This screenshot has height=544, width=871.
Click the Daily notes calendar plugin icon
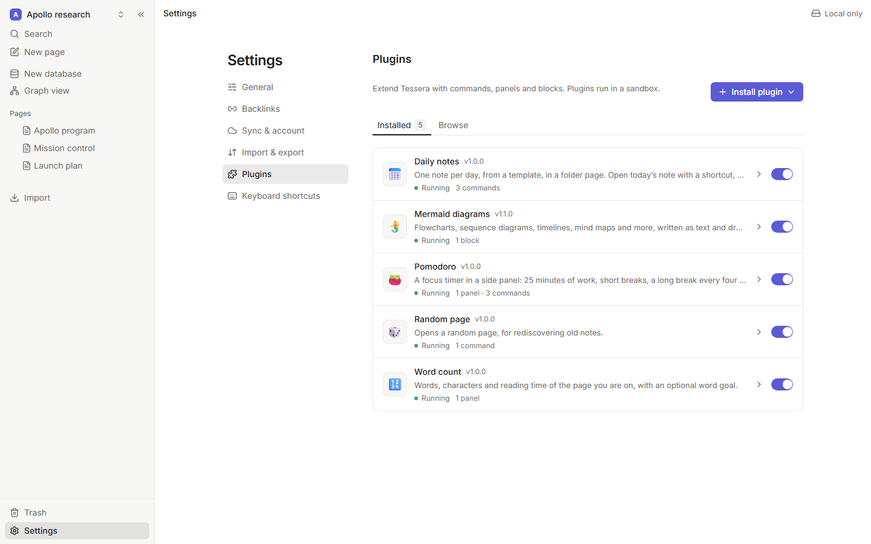(395, 174)
